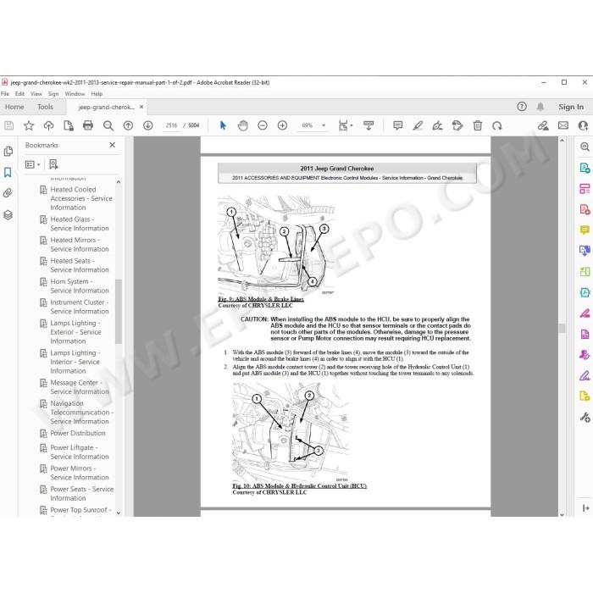Open the Lamps Lighting Interior bookmark
The image size is (593, 593).
[x=75, y=362]
